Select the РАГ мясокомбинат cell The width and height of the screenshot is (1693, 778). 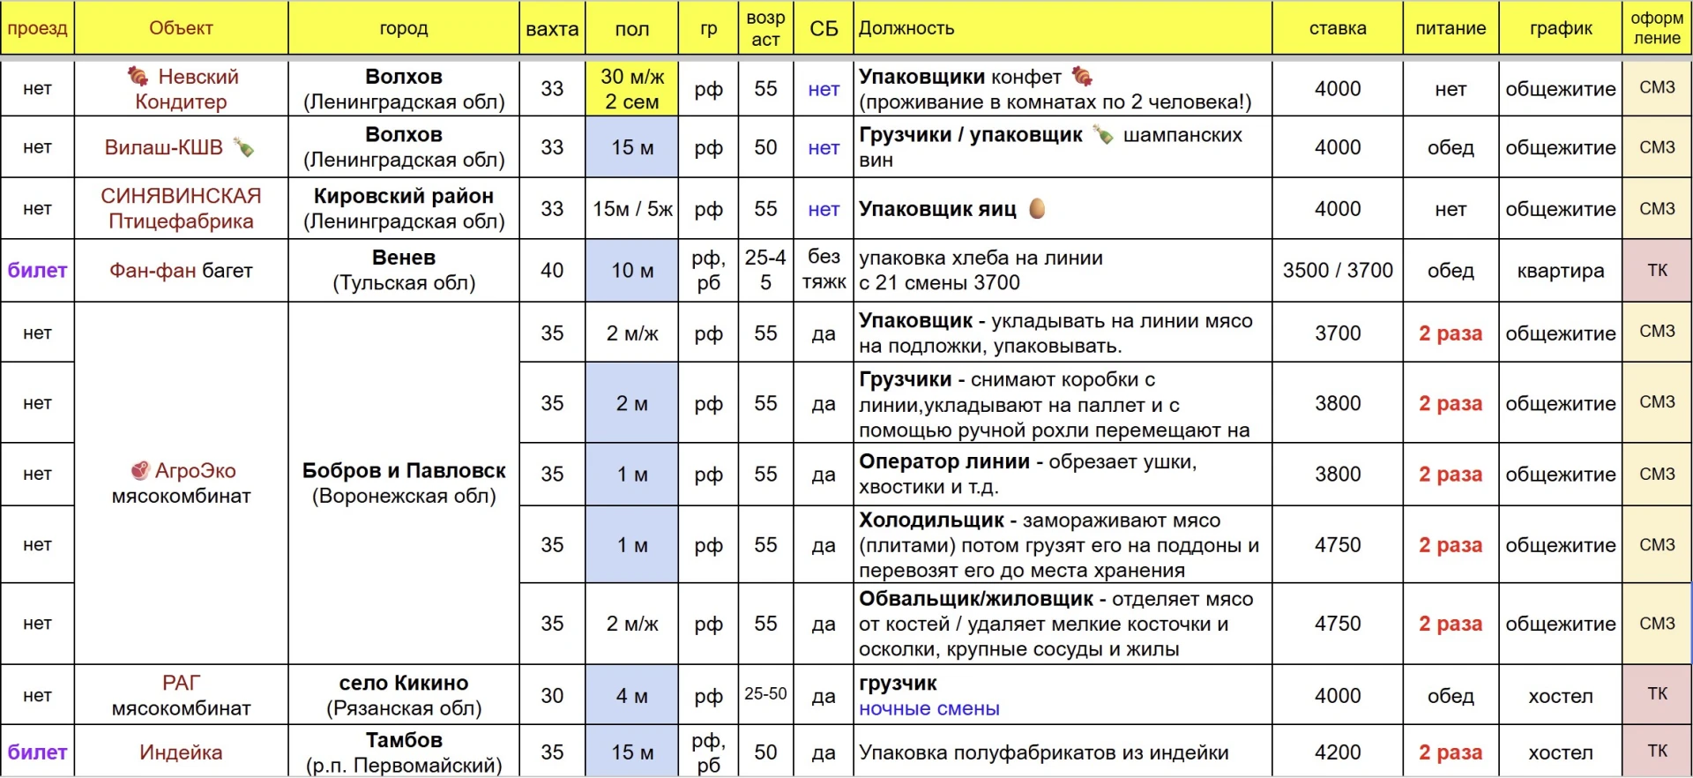click(x=181, y=695)
